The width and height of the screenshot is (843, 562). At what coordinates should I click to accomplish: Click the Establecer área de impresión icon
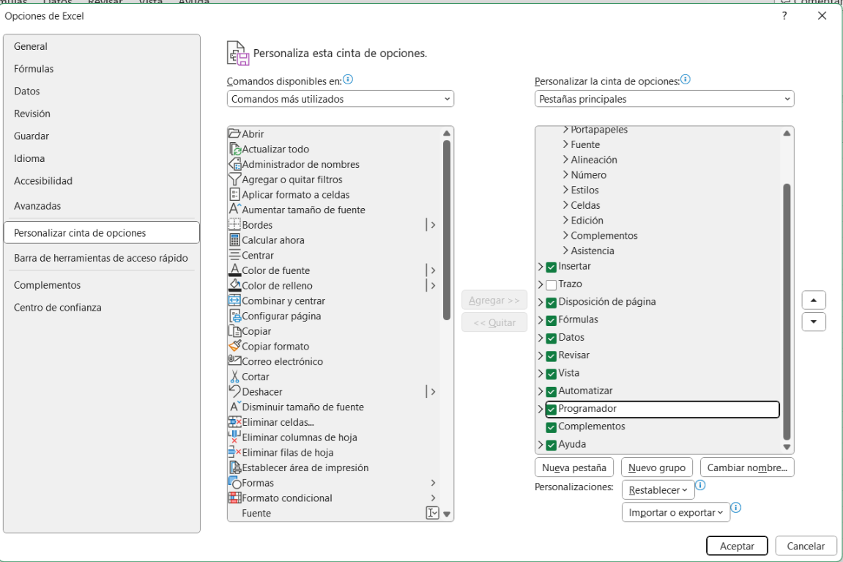coord(234,467)
